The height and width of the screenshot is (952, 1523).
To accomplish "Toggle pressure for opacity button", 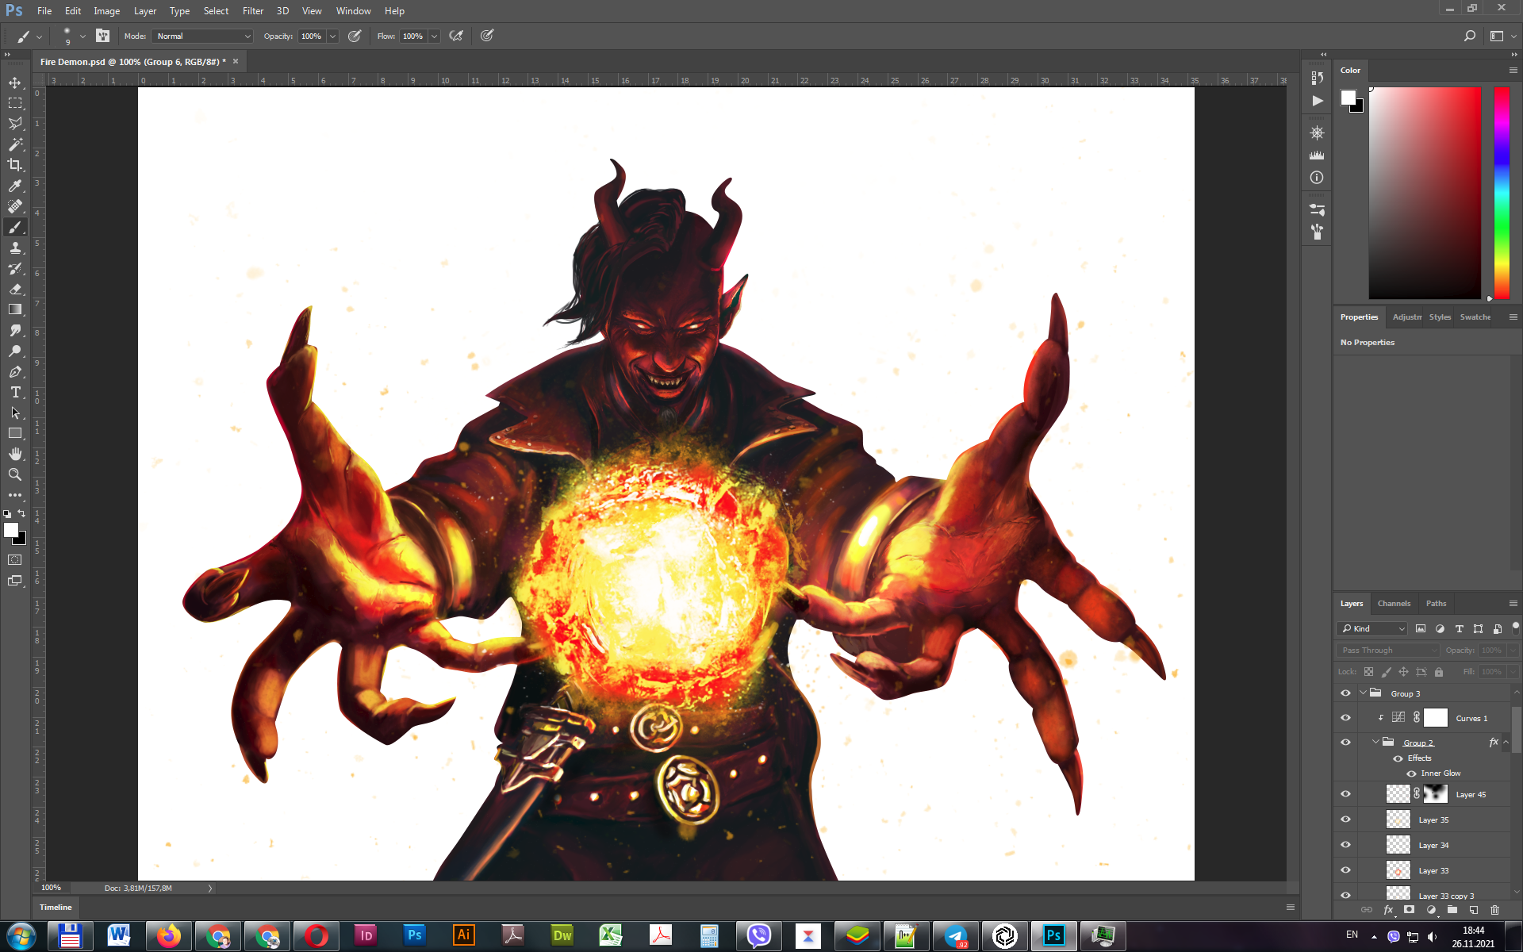I will coord(355,36).
